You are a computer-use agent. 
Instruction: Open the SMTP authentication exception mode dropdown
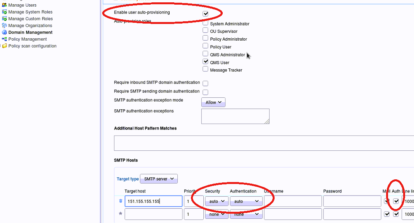coord(213,102)
